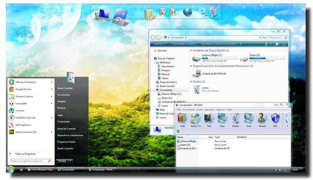313x180 pixels.
Task: Click Desligar shutdown button
Action: click(x=63, y=161)
